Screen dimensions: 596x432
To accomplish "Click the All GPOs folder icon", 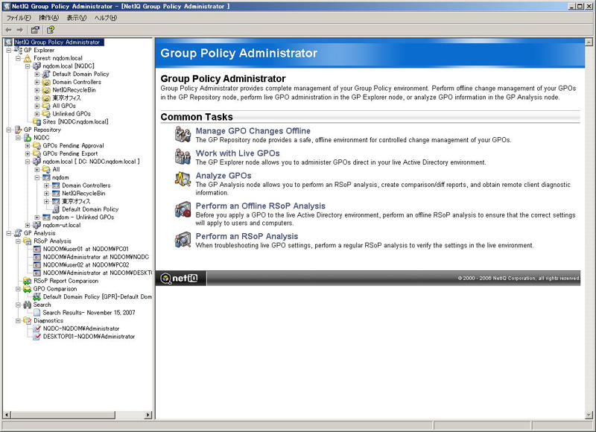I will coord(46,106).
